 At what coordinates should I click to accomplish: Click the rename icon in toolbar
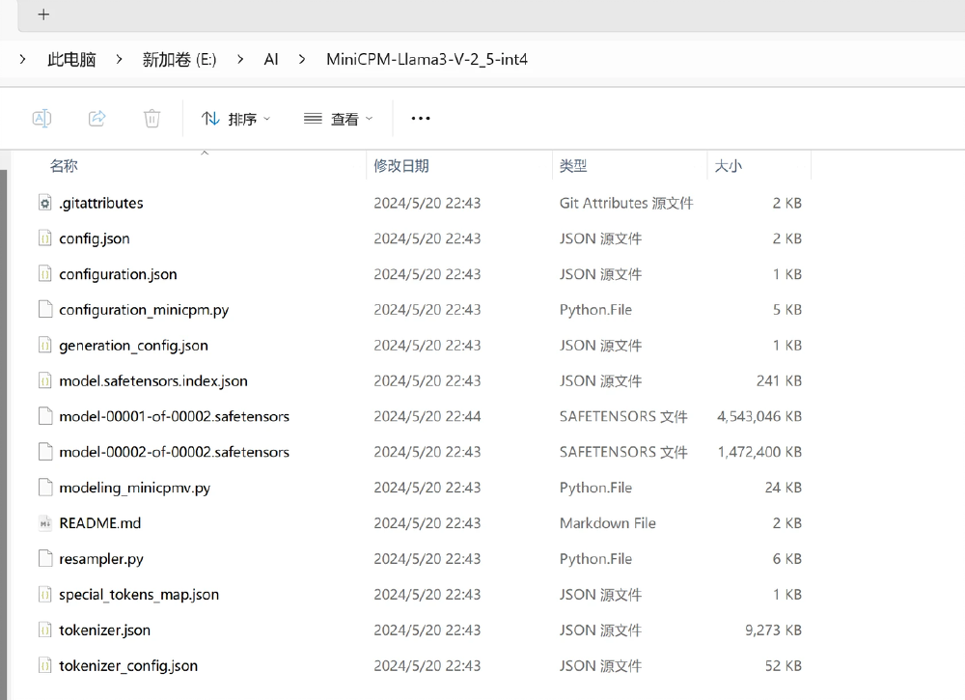coord(41,119)
